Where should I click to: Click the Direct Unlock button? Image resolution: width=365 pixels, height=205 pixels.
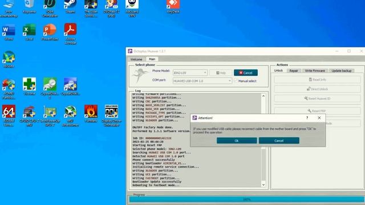317,89
